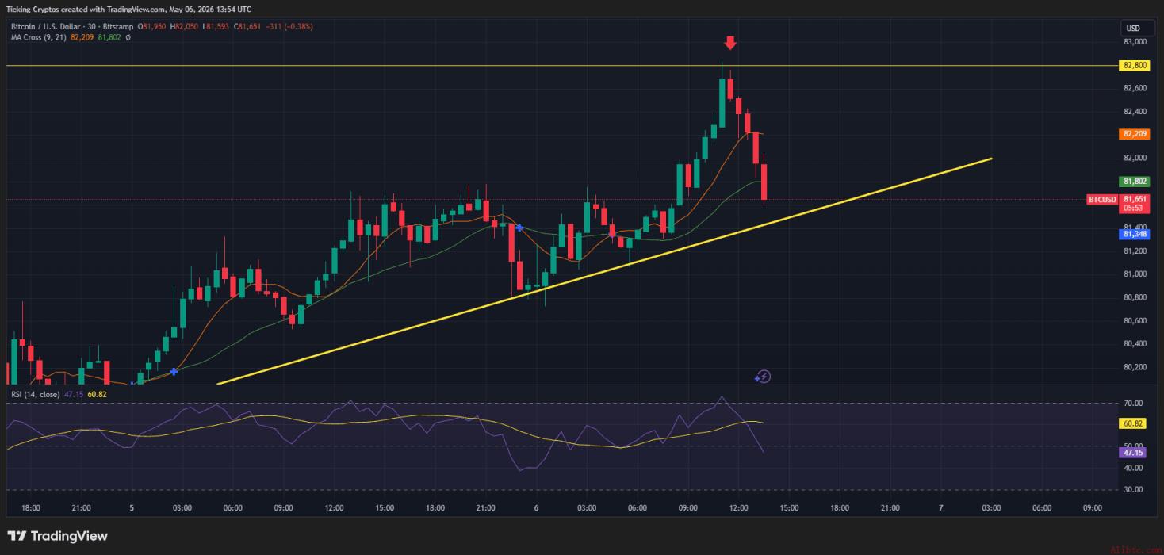
Task: Click the −311 (−0.38%) change value
Action: point(289,26)
